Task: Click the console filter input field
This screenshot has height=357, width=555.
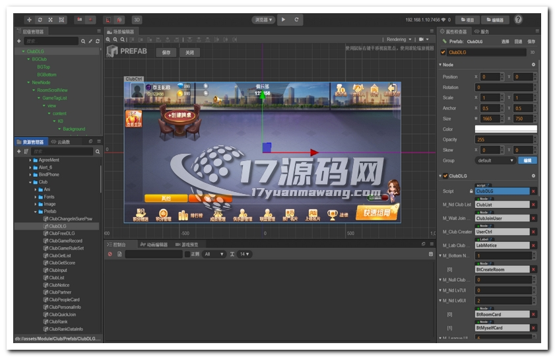Action: (x=154, y=254)
